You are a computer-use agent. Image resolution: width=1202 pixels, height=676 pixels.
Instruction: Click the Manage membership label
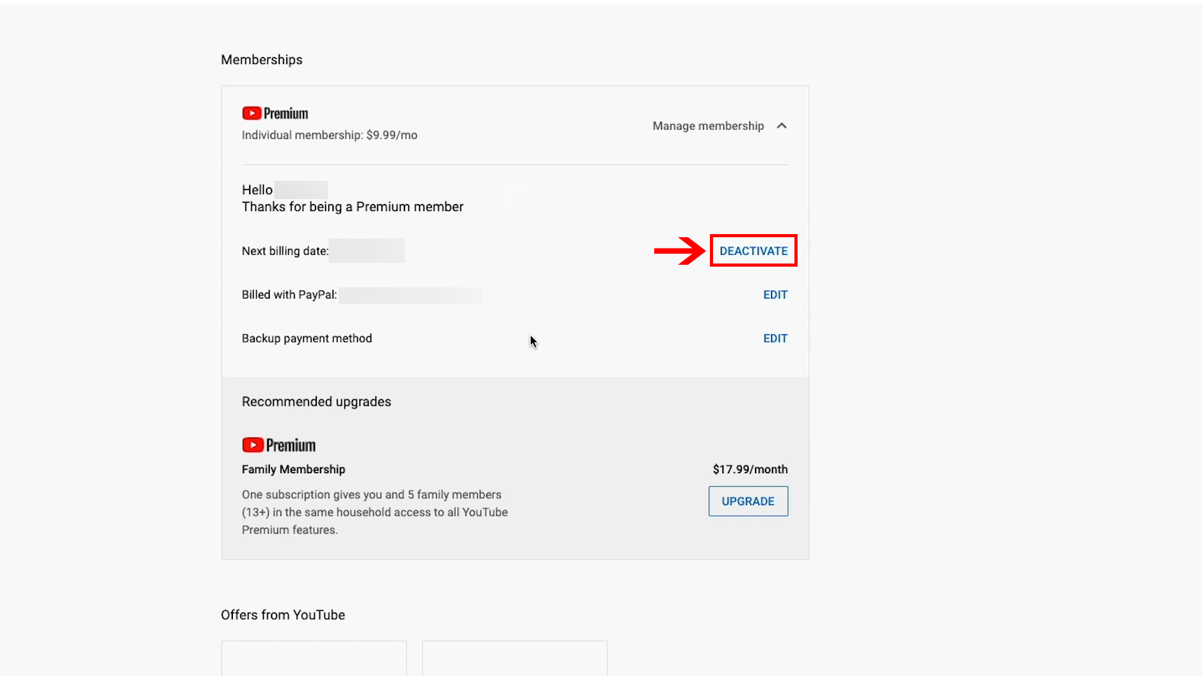[x=708, y=126]
